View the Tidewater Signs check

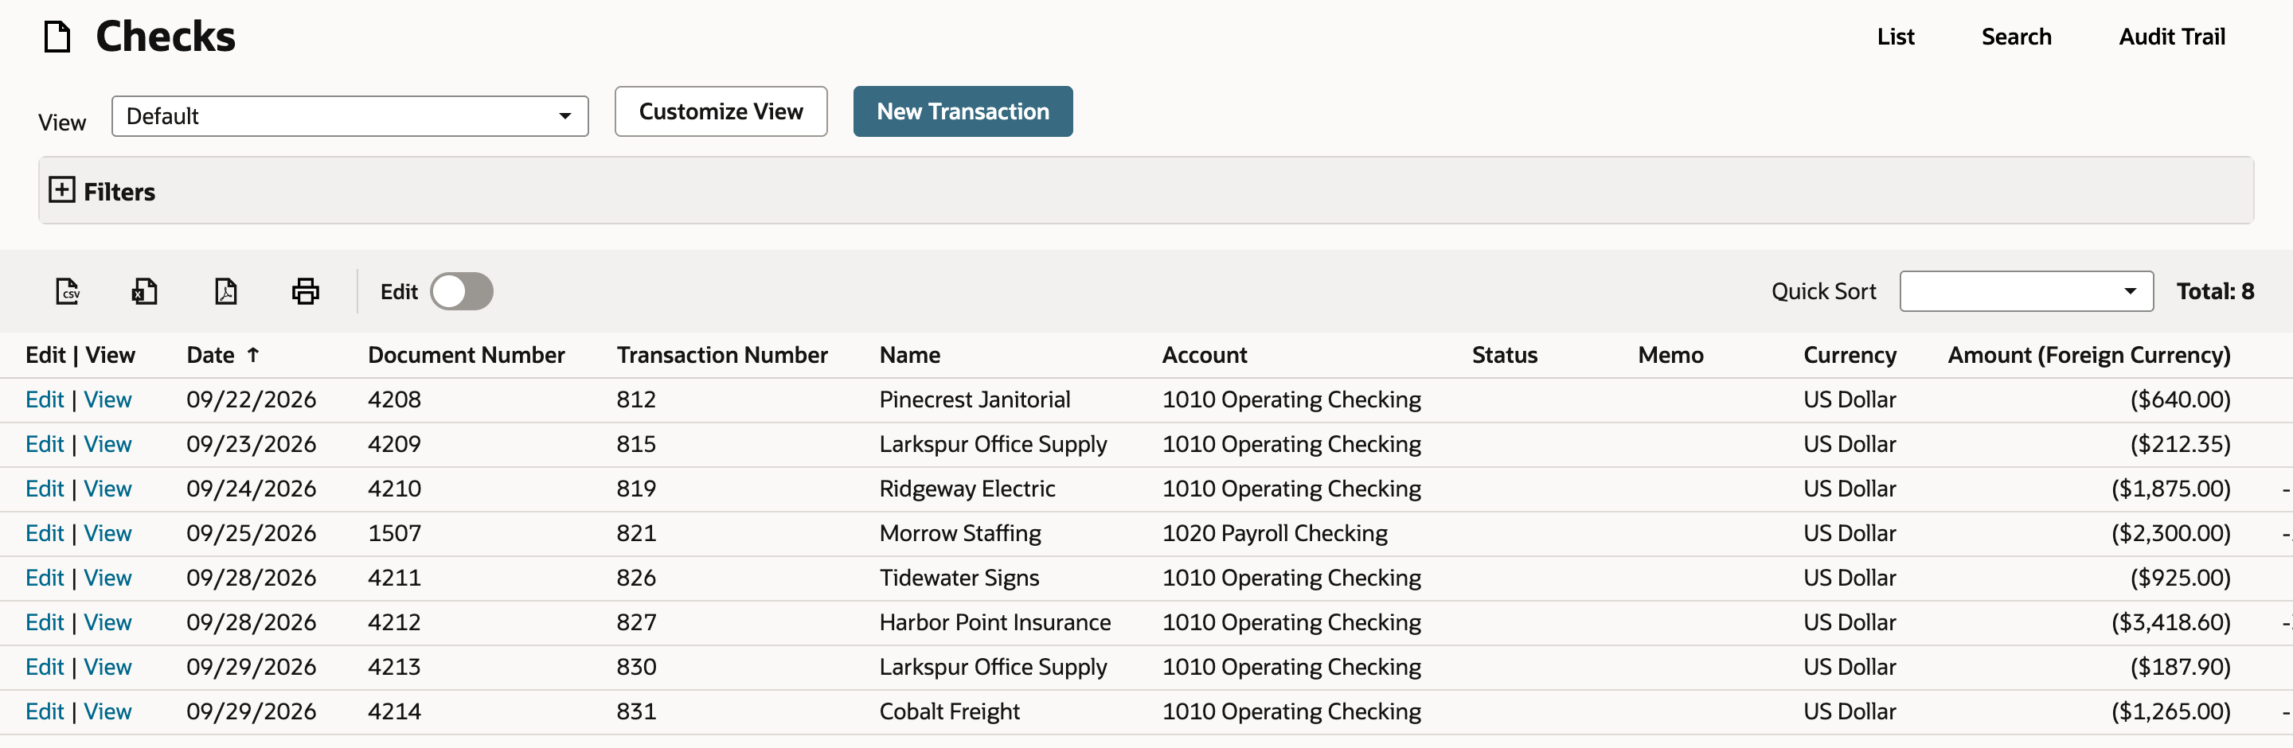[x=107, y=577]
